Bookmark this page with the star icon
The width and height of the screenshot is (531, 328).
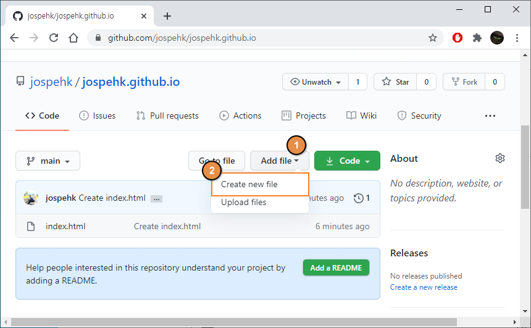(433, 38)
